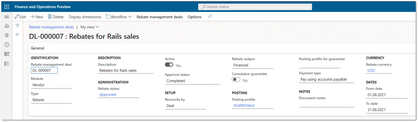The width and height of the screenshot is (418, 122).
Task: Click the Edit button
Action: point(20,17)
